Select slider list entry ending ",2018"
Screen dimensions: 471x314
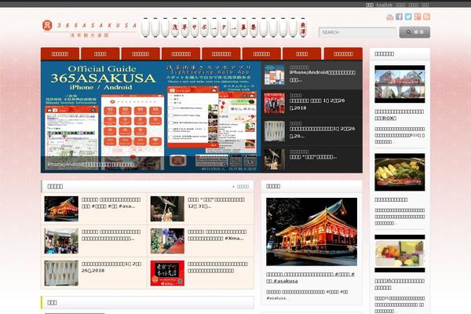click(x=317, y=104)
